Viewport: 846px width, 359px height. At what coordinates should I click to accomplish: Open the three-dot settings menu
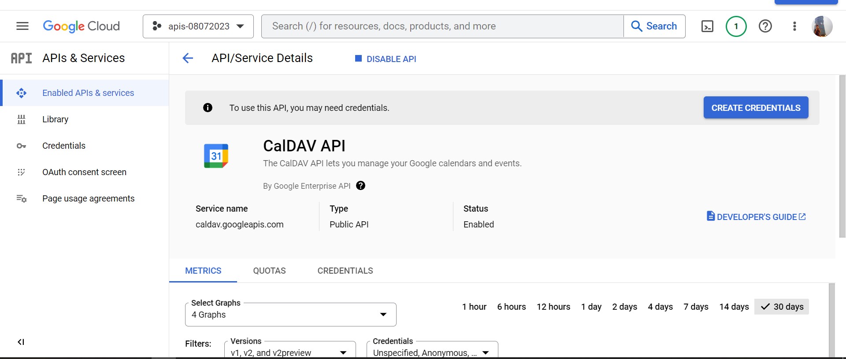point(794,26)
